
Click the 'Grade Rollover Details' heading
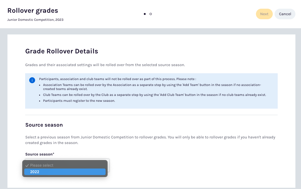pos(62,51)
